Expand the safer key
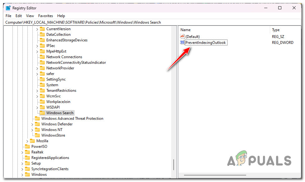The height and width of the screenshot is (182, 305). (x=37, y=74)
